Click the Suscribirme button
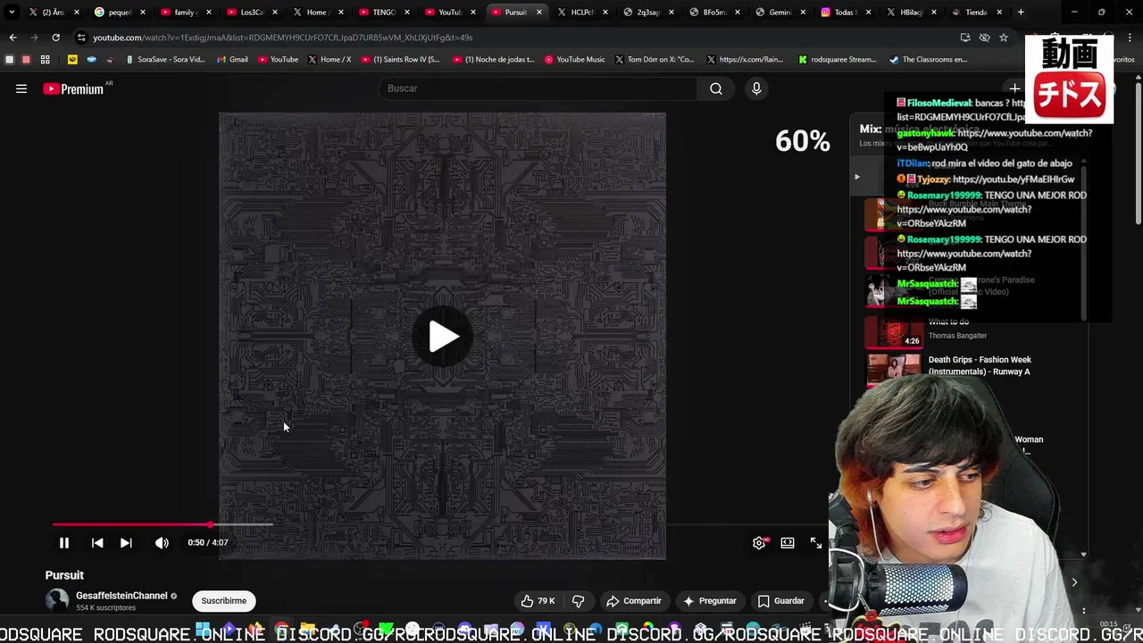This screenshot has width=1143, height=643. pos(223,601)
